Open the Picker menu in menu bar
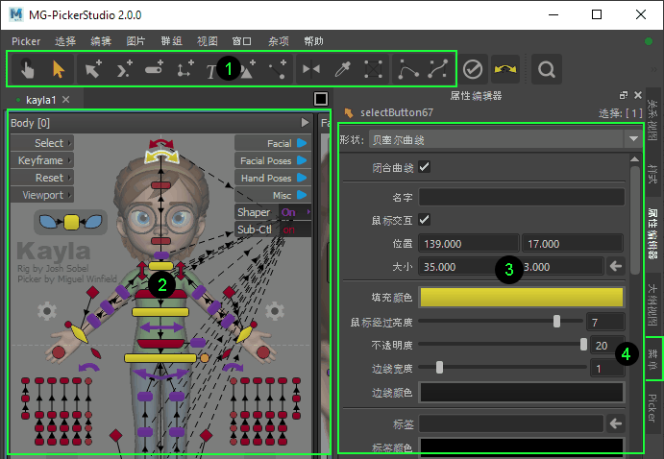This screenshot has height=459, width=664. [x=26, y=41]
